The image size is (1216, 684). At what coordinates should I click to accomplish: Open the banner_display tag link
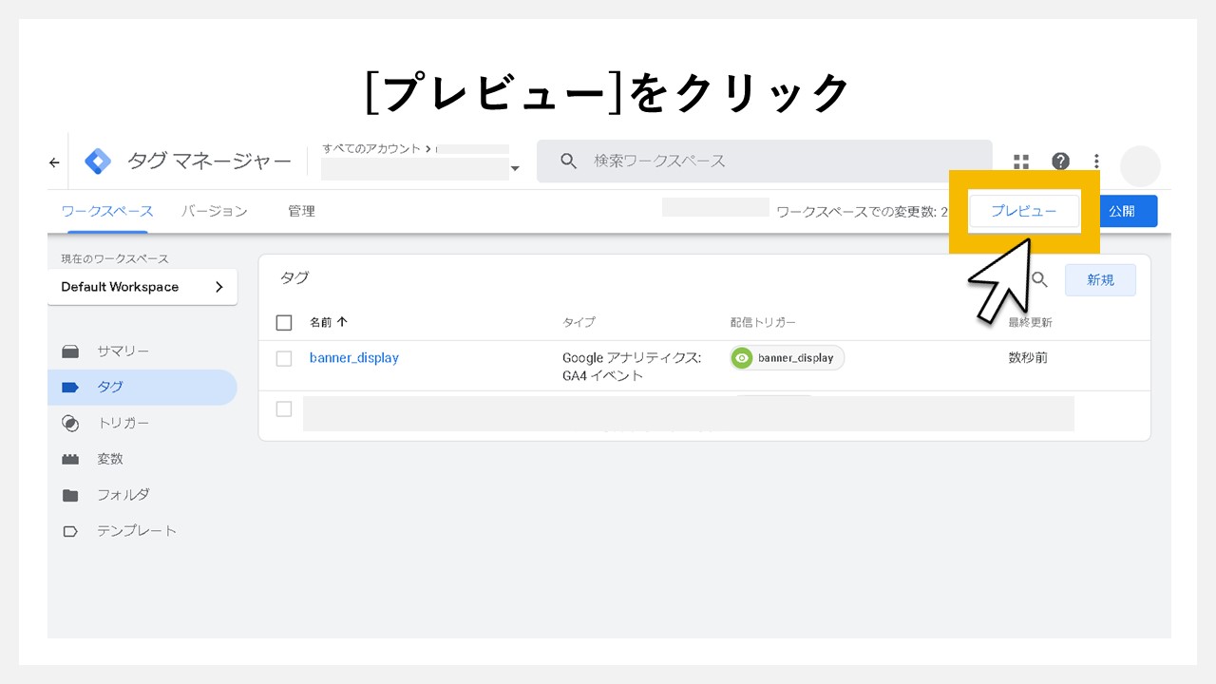point(353,358)
